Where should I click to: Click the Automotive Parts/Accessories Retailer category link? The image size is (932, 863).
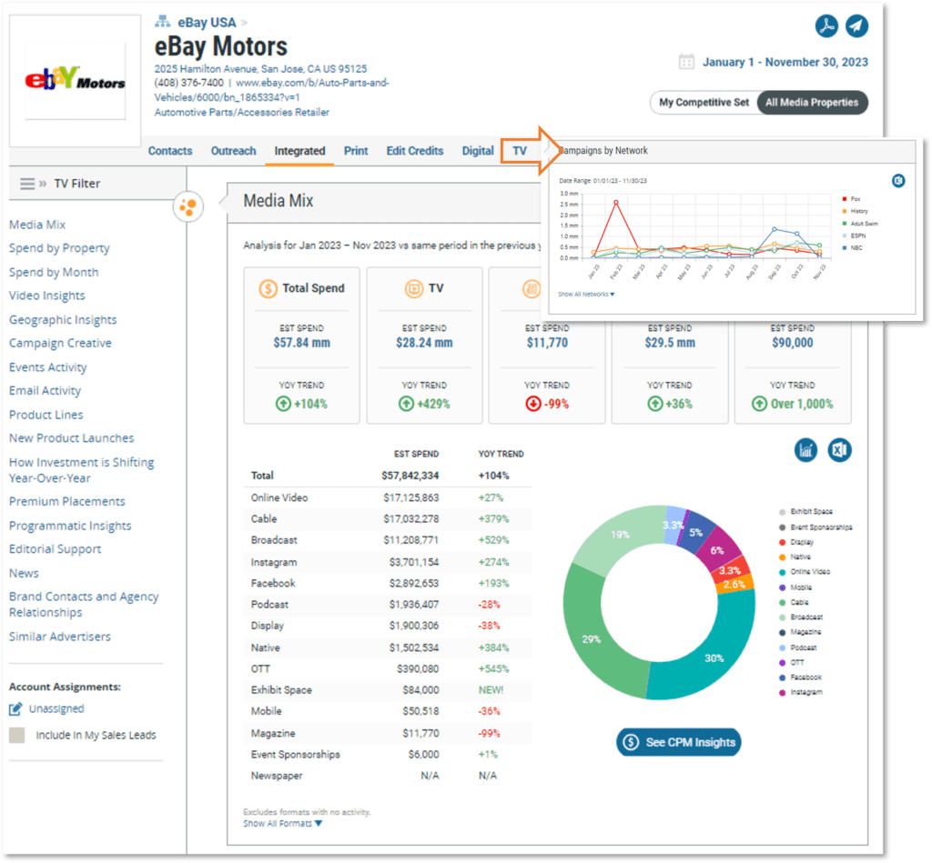241,112
